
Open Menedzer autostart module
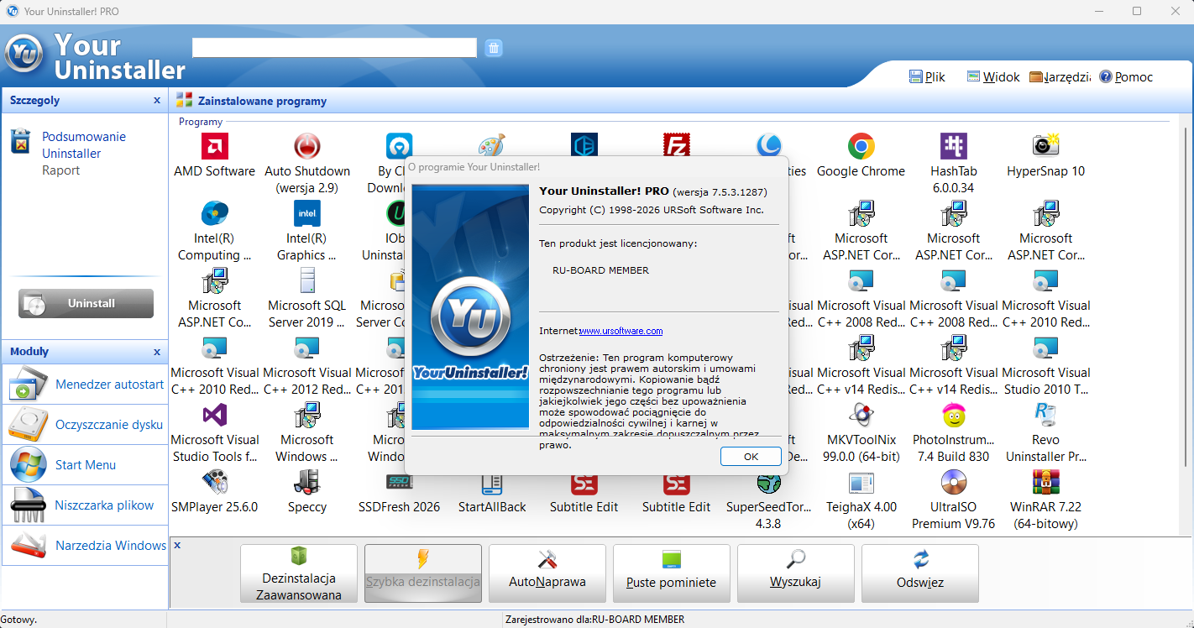85,385
